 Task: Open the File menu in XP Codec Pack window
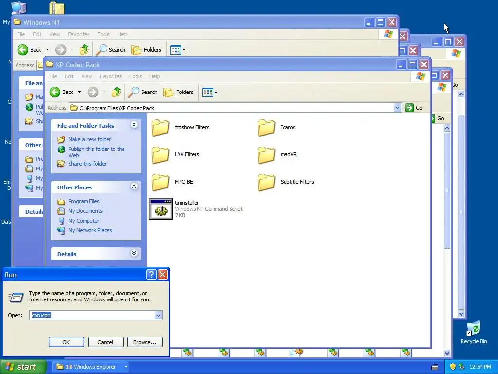coord(53,76)
